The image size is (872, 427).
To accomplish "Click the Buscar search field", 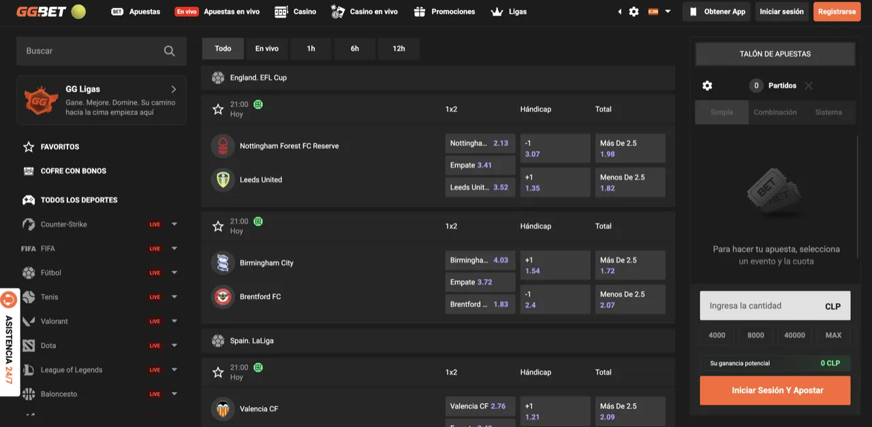I will (x=102, y=51).
